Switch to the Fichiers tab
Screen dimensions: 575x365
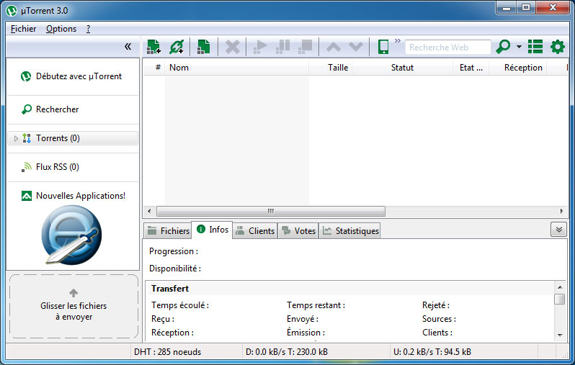[x=168, y=231]
